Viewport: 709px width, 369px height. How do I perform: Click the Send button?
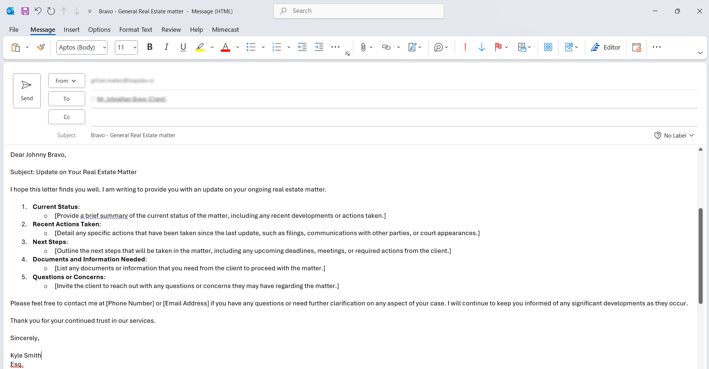[x=27, y=91]
